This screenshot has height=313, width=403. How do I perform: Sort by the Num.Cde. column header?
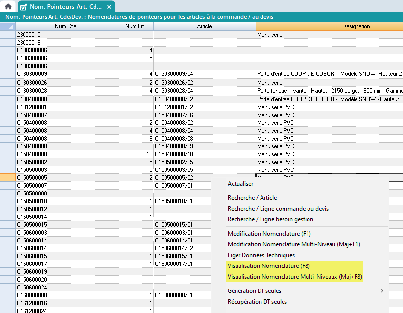[x=66, y=26]
